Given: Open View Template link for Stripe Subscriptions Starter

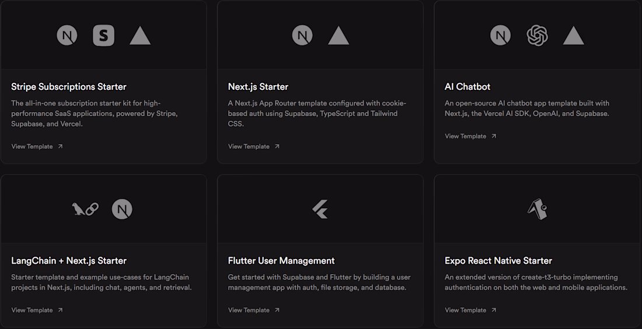Looking at the screenshot, I should 37,146.
